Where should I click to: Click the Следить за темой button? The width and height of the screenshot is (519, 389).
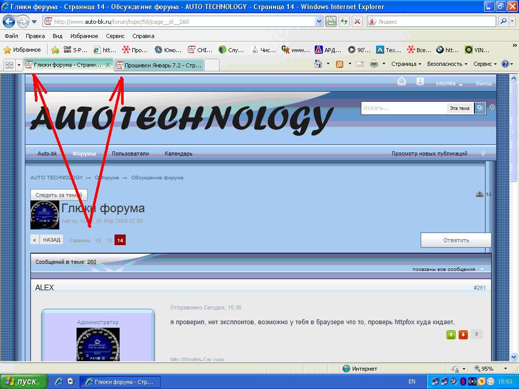point(59,195)
